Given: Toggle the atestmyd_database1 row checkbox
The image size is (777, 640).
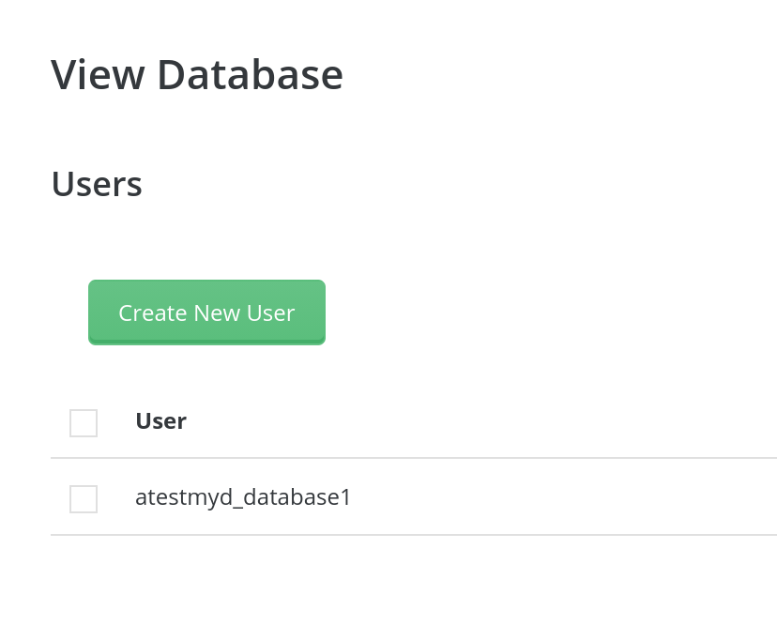Looking at the screenshot, I should pos(84,498).
